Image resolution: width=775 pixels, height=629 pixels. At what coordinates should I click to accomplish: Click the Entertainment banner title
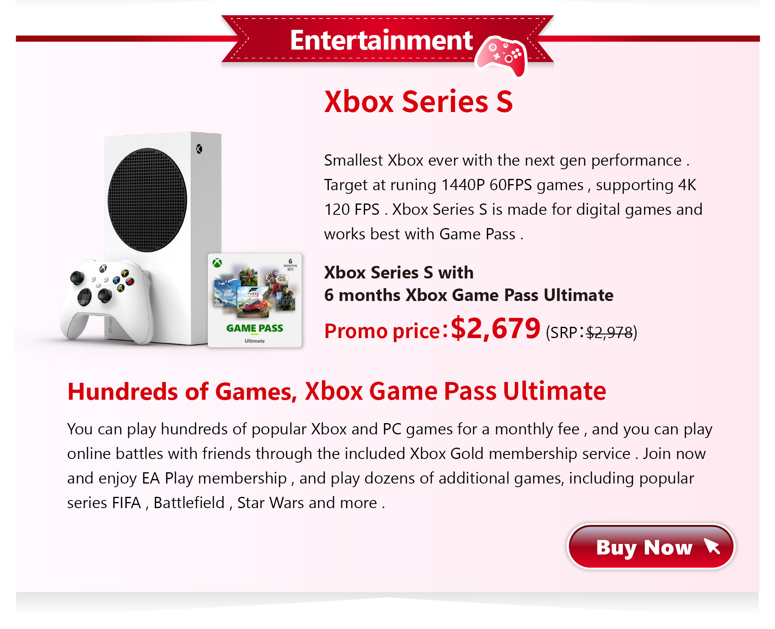click(381, 40)
